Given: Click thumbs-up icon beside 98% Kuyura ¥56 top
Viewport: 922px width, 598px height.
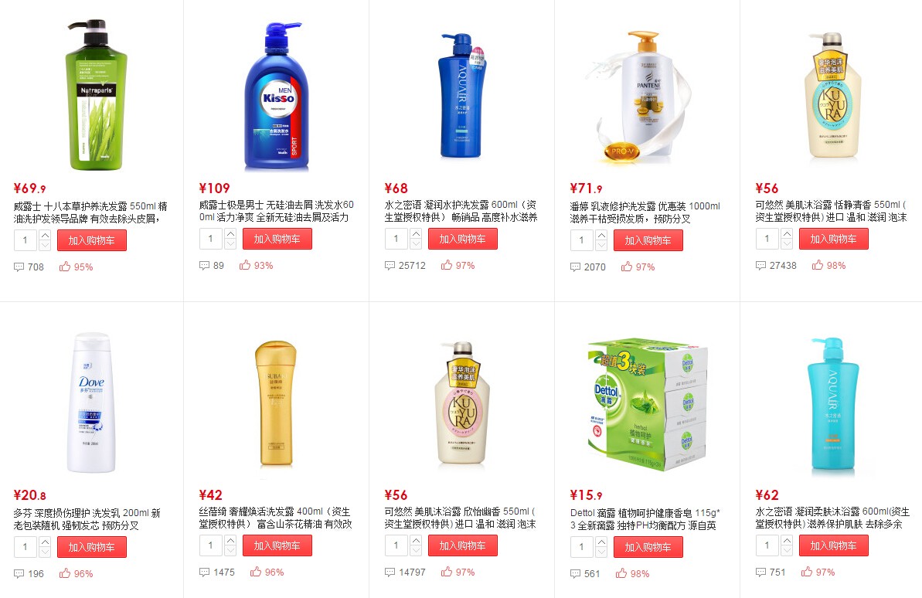Looking at the screenshot, I should (818, 265).
